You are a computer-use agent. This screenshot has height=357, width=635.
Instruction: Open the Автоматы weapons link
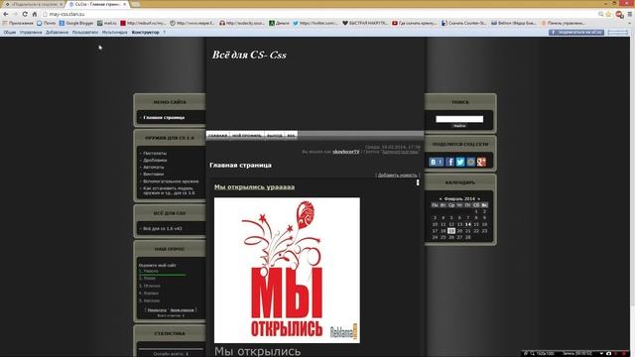154,168
